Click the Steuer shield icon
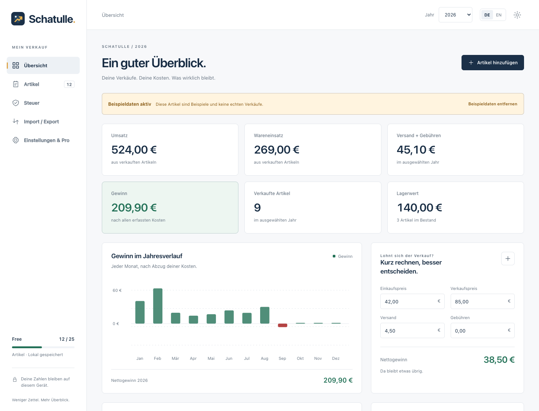 point(16,103)
